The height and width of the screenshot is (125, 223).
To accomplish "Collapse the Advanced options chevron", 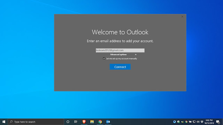I will [x=136, y=55].
